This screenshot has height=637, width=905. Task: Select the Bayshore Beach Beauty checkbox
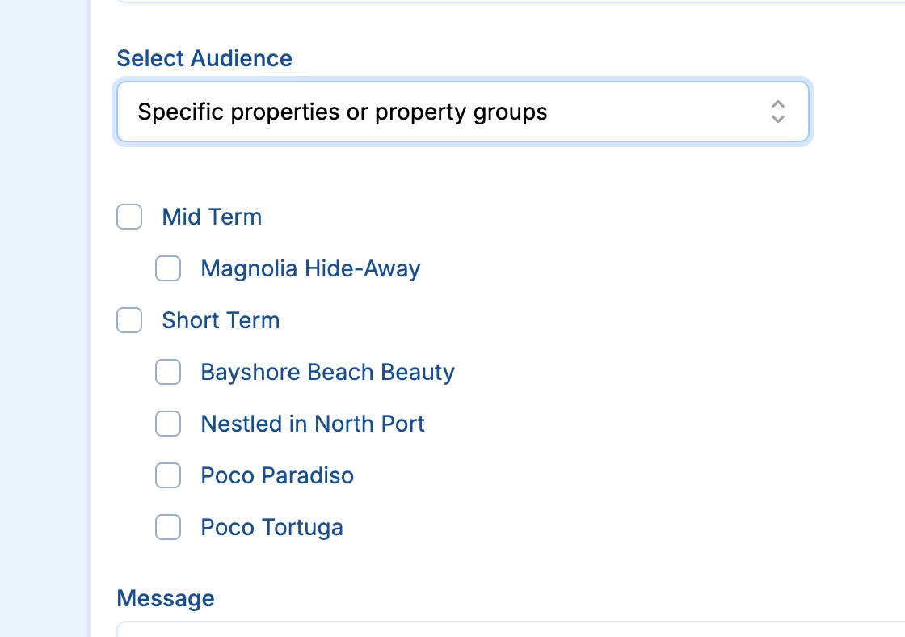168,372
